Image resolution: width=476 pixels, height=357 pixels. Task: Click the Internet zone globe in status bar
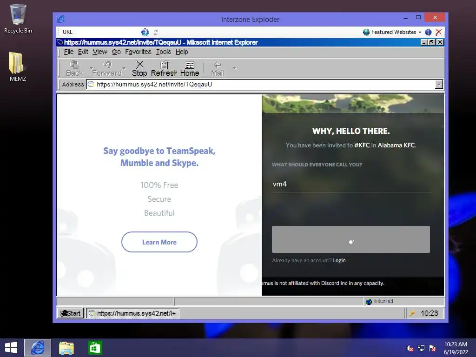pyautogui.click(x=369, y=301)
